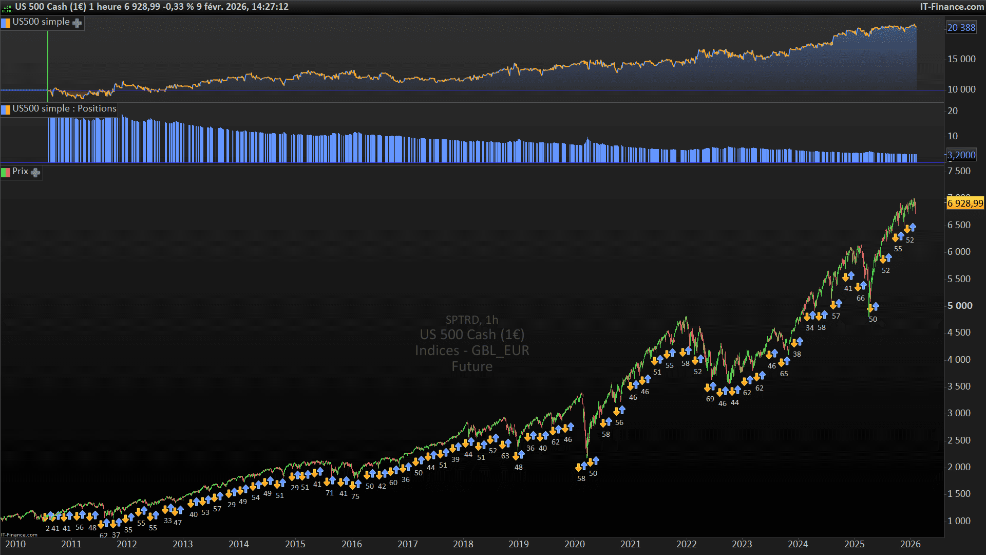986x555 pixels.
Task: Open the IT-Finance.com link at top right
Action: [952, 7]
